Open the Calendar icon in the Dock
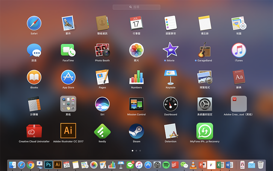Viewport: 273px width, 171px height. pyautogui.click(x=67, y=165)
